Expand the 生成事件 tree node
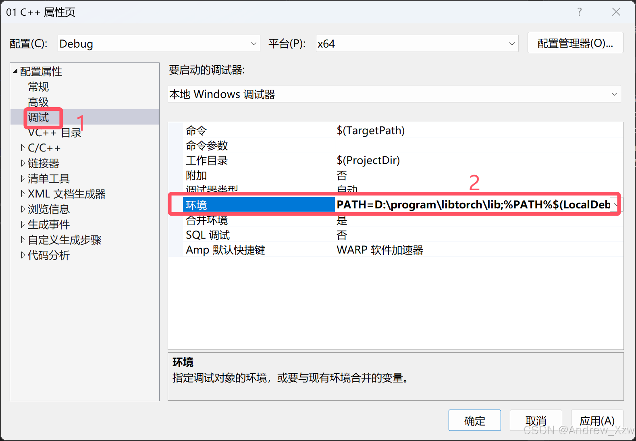 pyautogui.click(x=23, y=225)
